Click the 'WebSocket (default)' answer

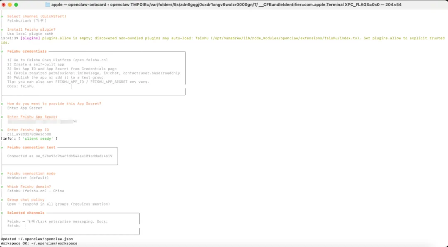point(28,178)
